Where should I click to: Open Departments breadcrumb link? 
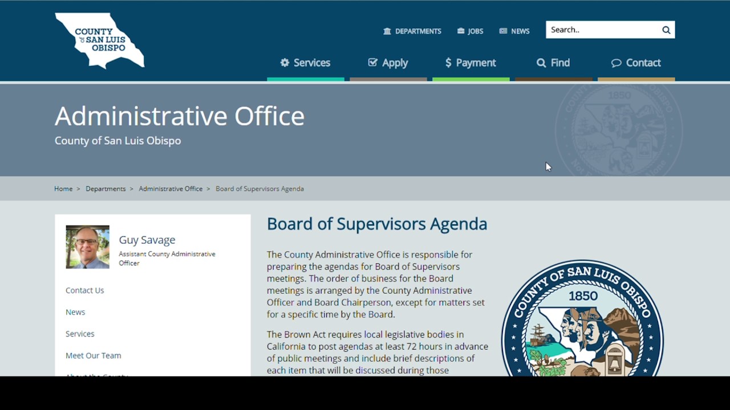(106, 189)
